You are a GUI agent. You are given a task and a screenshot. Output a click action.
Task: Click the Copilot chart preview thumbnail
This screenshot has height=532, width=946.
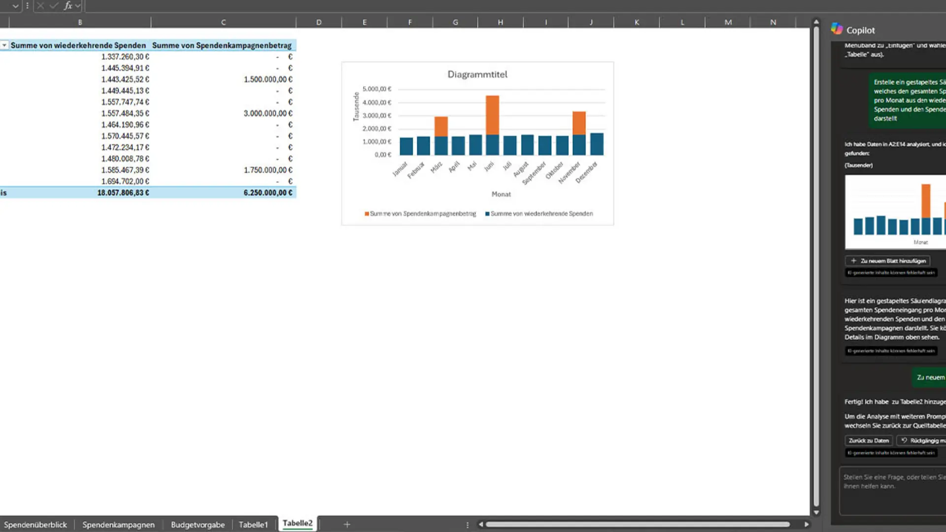895,212
